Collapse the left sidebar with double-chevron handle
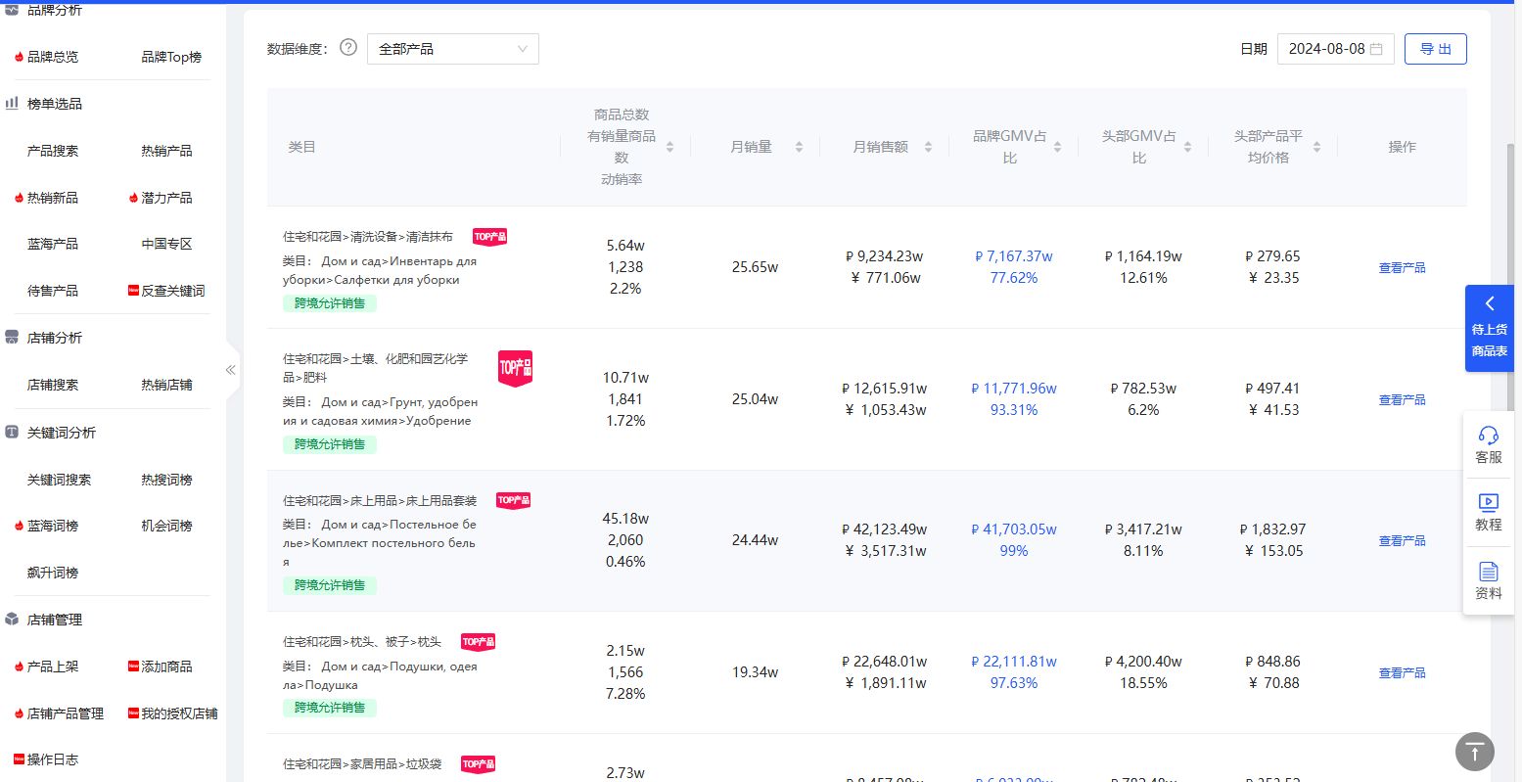This screenshot has width=1522, height=782. (231, 369)
